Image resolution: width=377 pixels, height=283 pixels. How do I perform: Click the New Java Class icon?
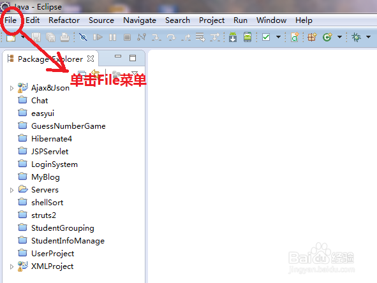[327, 37]
